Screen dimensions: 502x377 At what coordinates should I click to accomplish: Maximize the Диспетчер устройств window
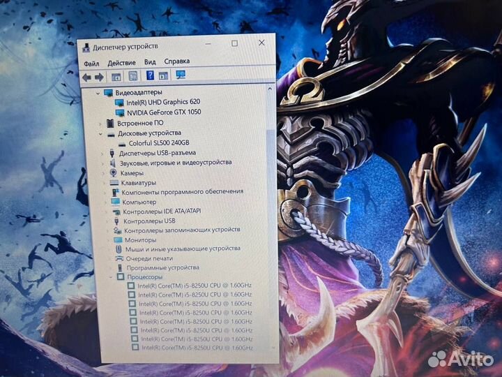(x=234, y=43)
